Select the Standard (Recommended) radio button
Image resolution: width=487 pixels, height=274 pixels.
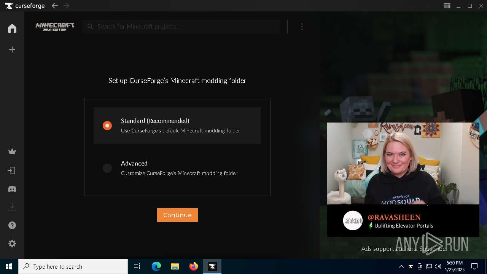click(x=107, y=126)
